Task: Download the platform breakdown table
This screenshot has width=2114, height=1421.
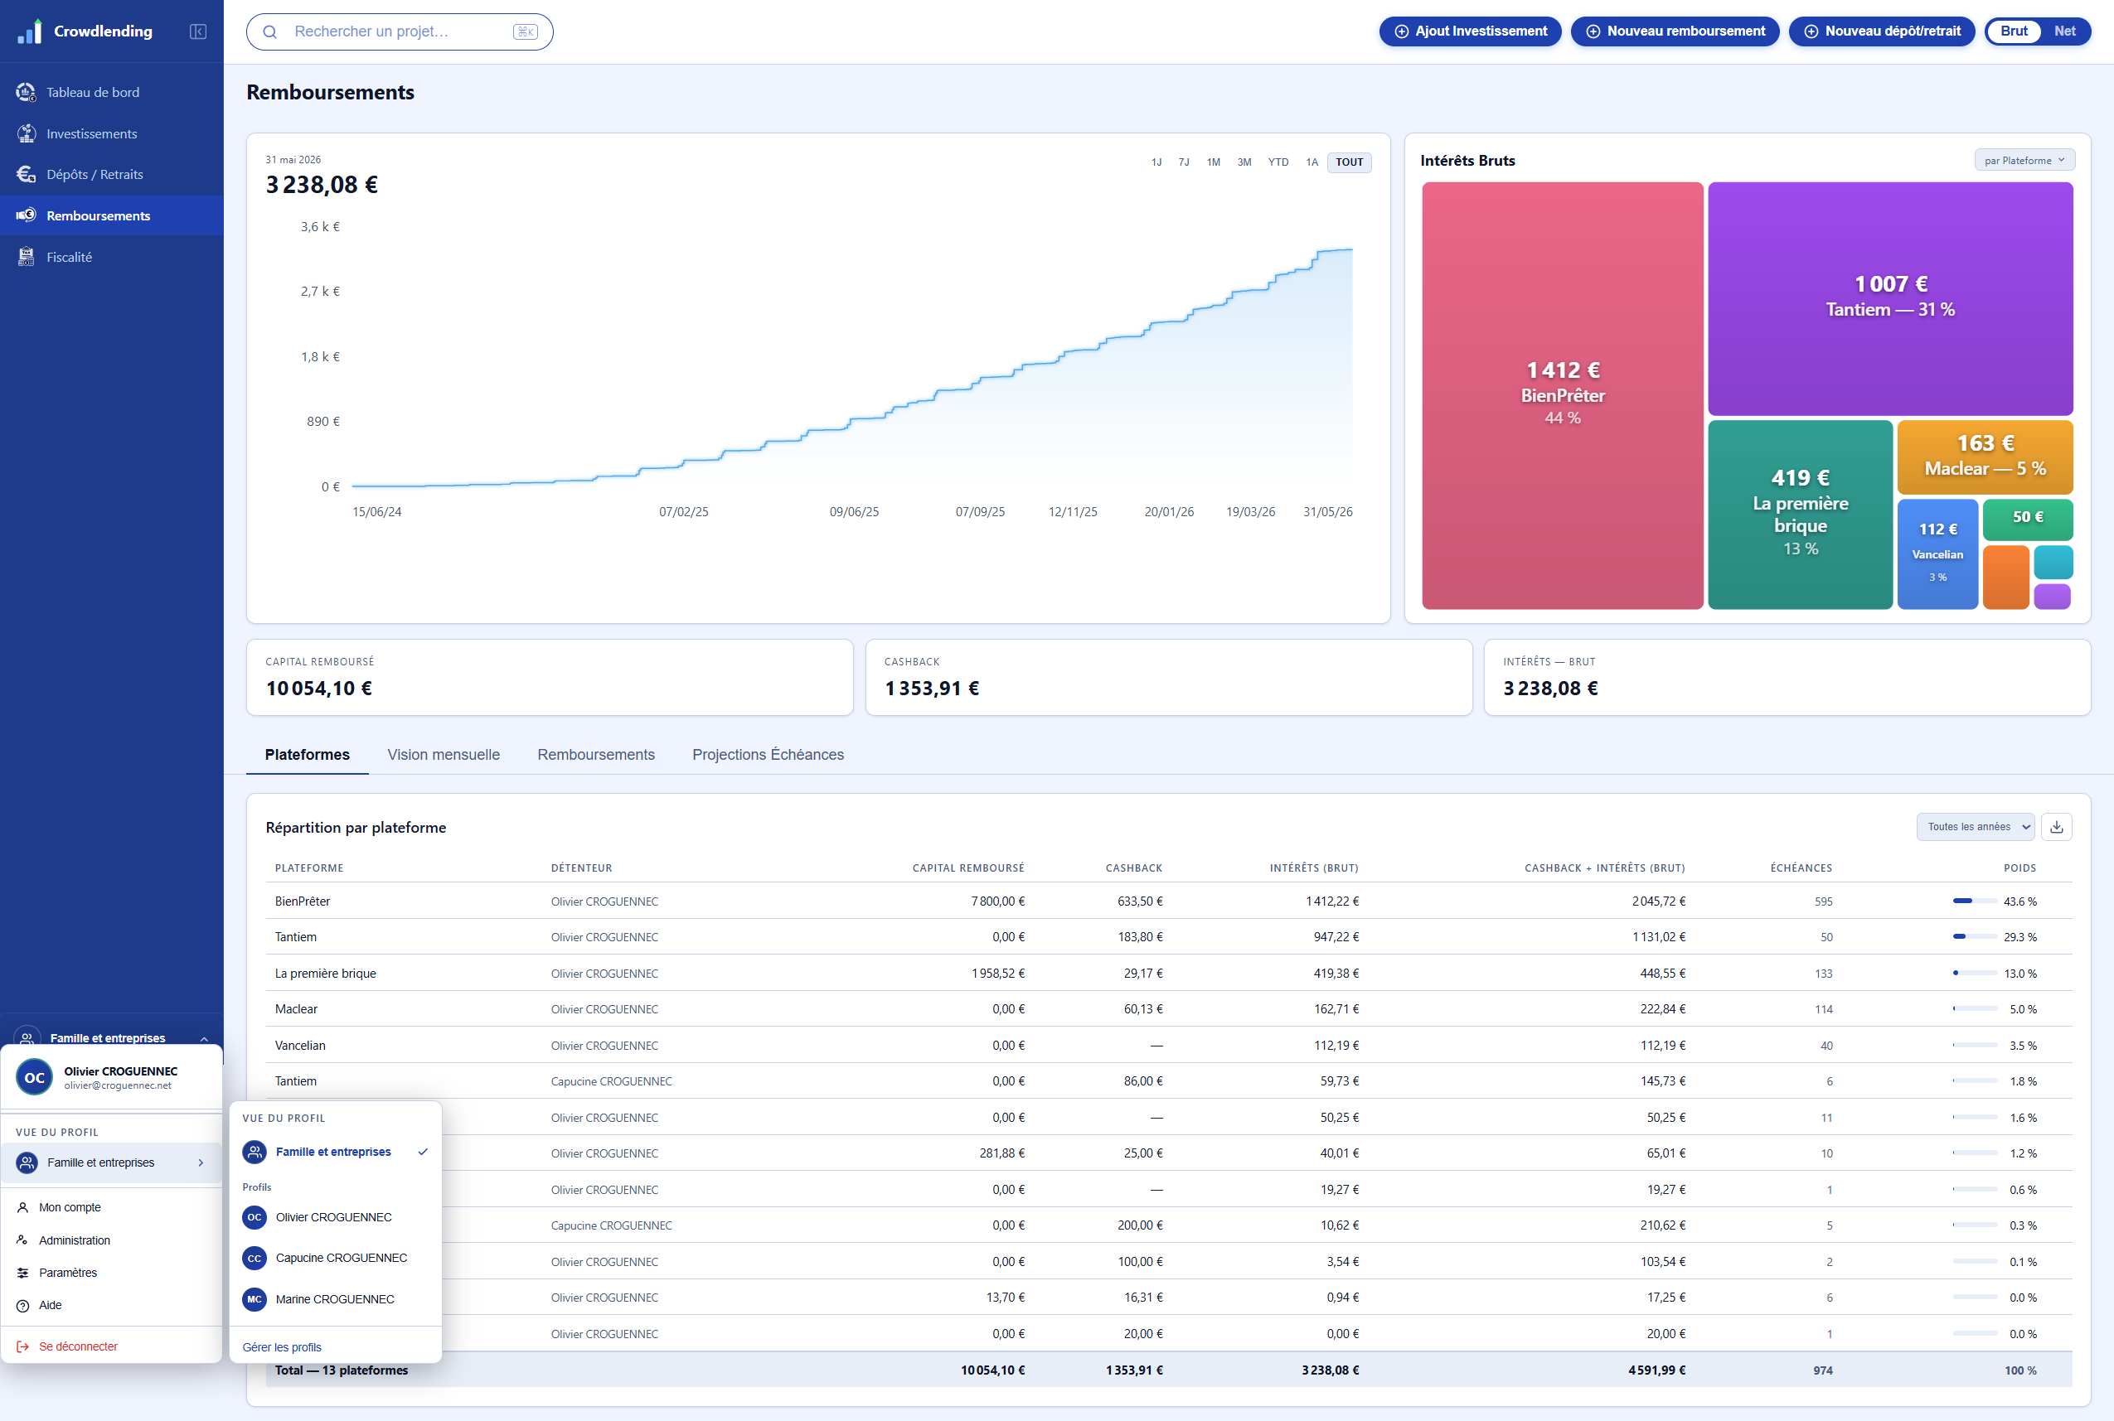Action: (x=2057, y=827)
